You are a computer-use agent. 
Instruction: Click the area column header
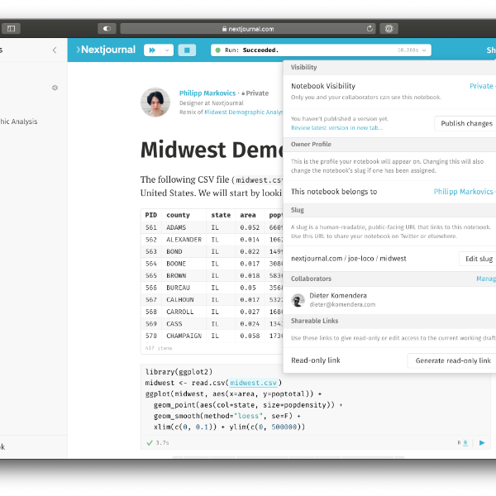click(x=248, y=215)
